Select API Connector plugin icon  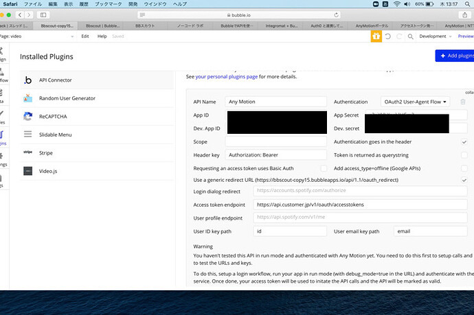(x=27, y=80)
